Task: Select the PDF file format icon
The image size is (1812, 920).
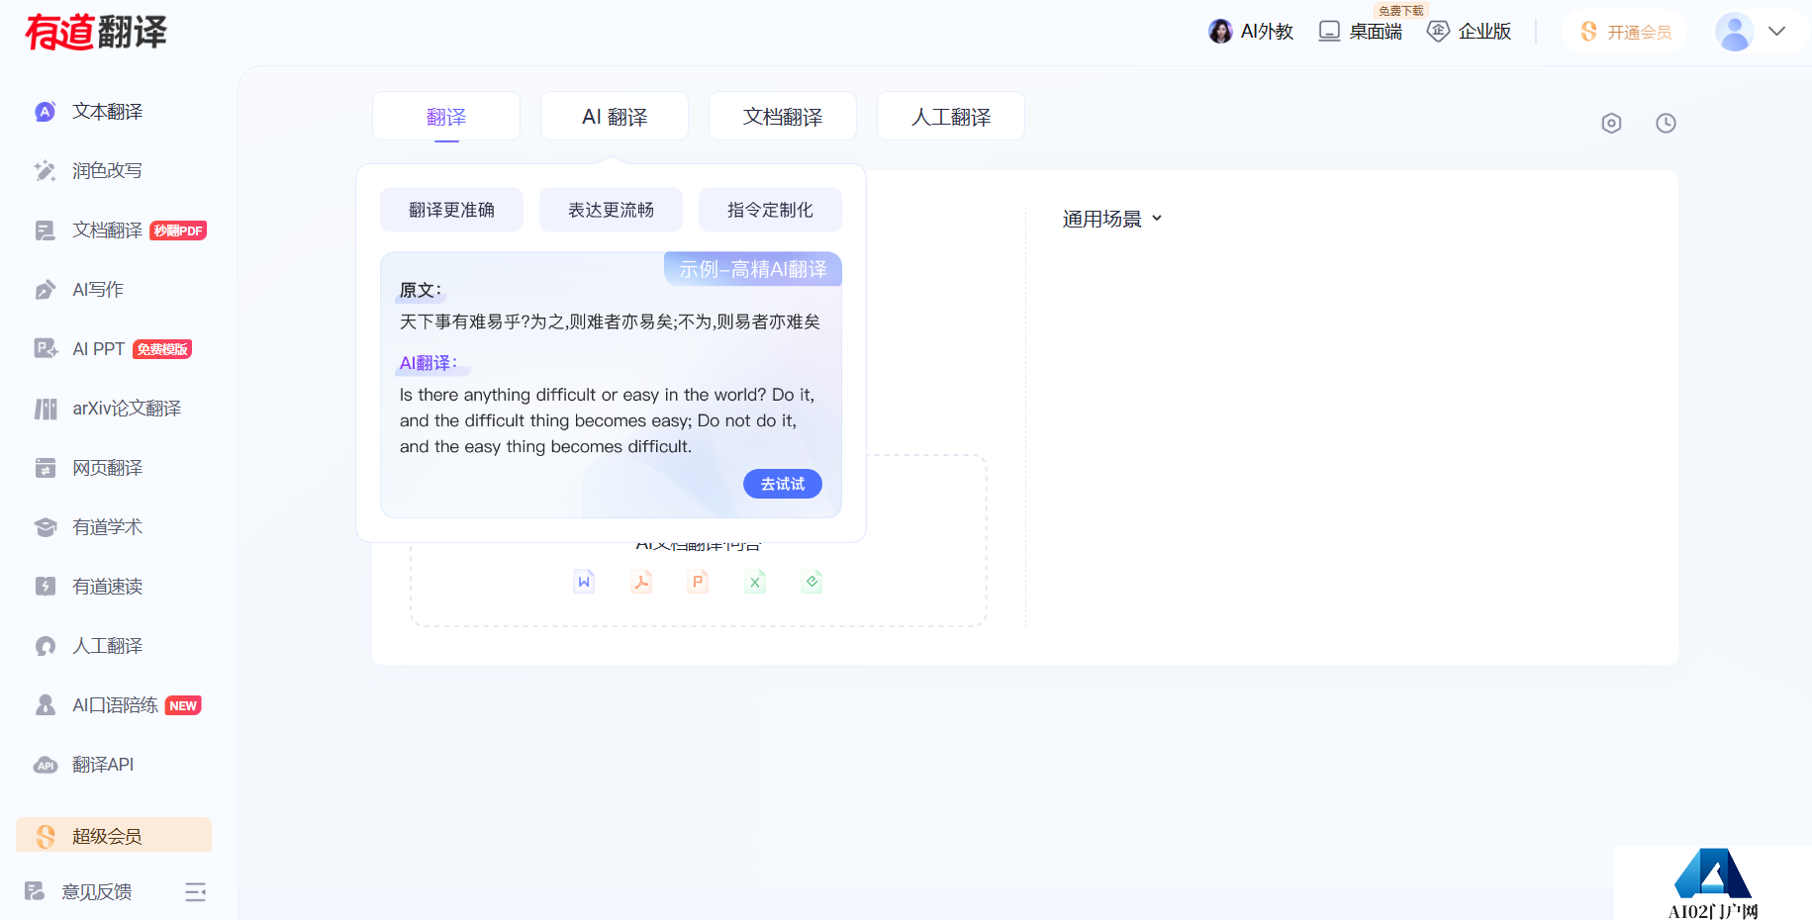Action: (641, 582)
